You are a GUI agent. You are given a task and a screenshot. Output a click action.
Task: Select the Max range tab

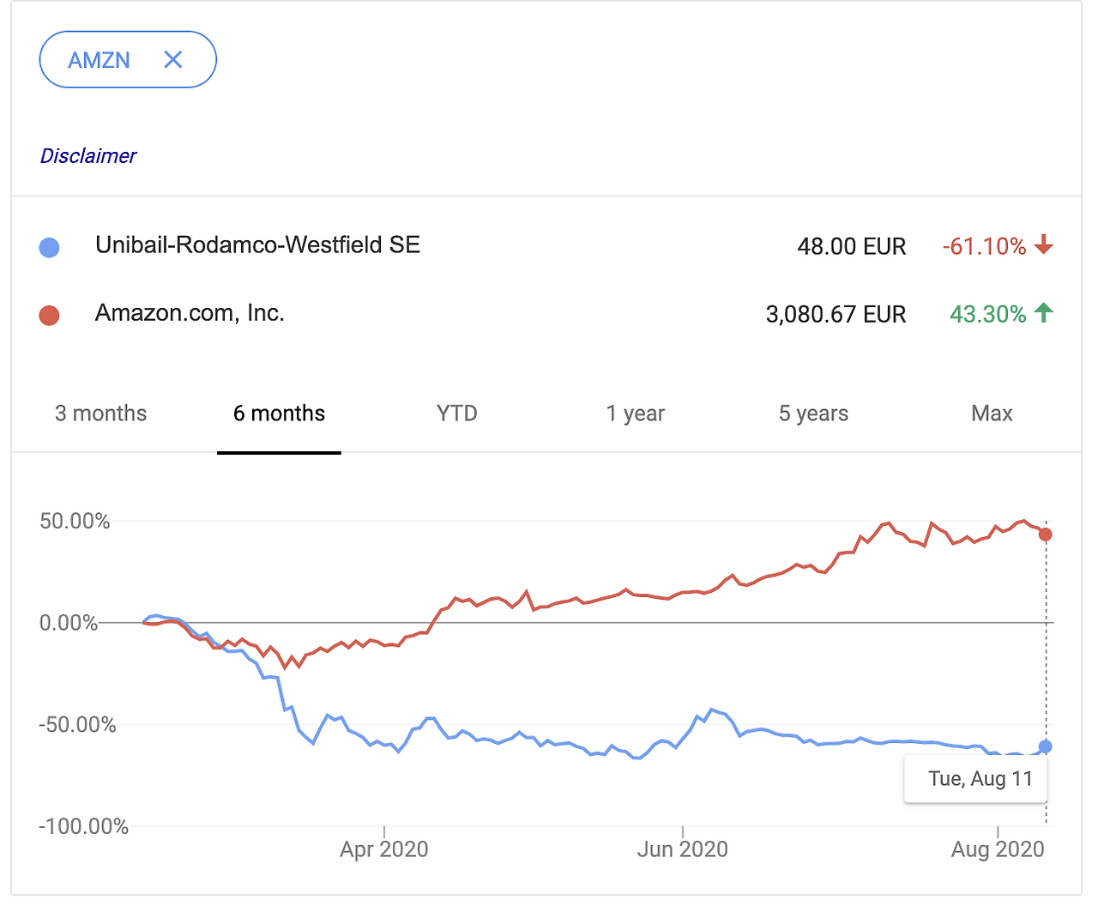[992, 414]
